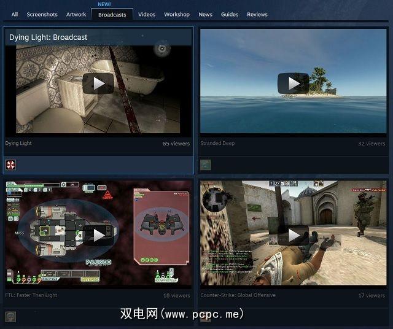Click the 18 viewers count
This screenshot has height=329, width=393.
176,295
